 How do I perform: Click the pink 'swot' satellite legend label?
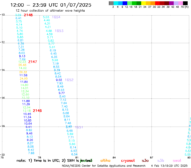click(177, 161)
